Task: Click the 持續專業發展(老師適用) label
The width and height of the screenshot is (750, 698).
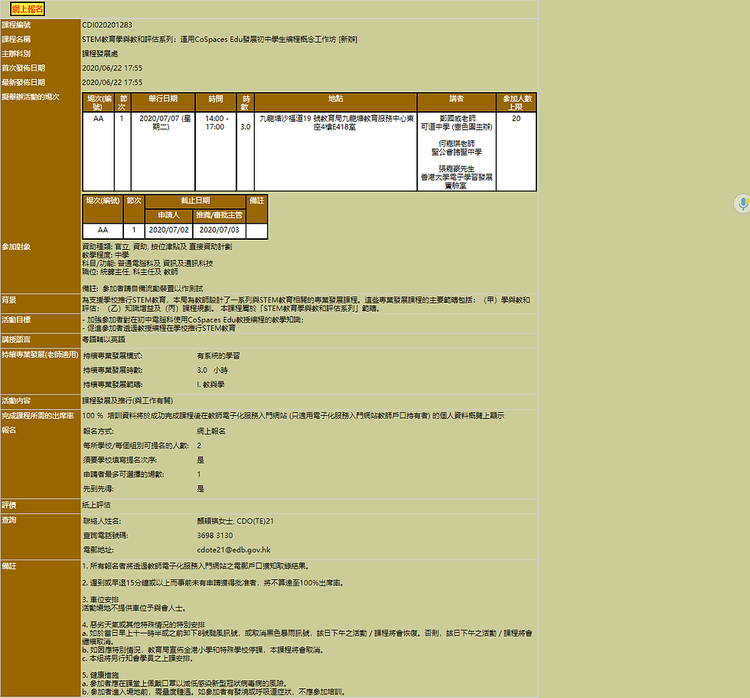Action: pyautogui.click(x=40, y=355)
